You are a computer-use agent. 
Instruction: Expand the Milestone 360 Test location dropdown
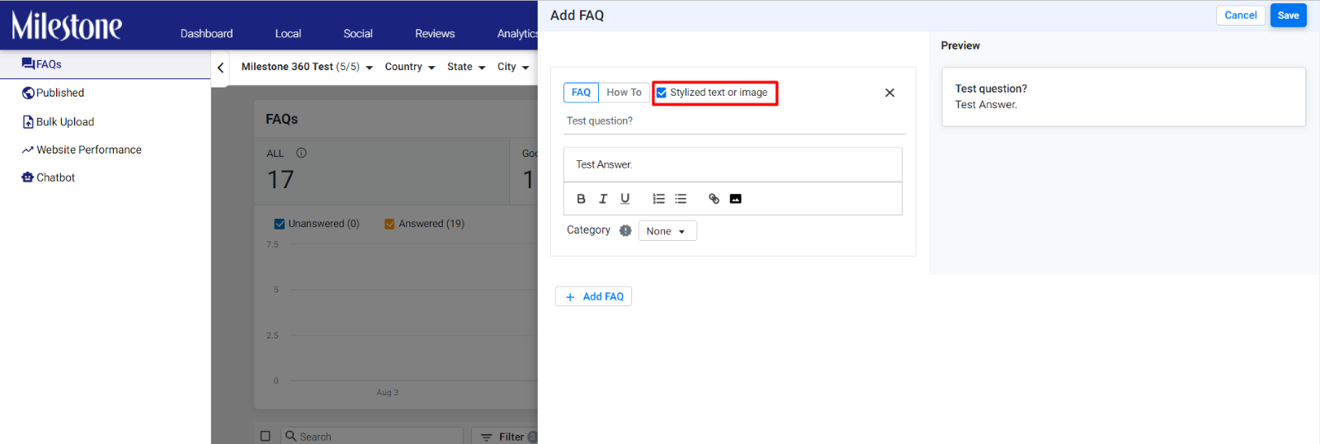pyautogui.click(x=307, y=67)
